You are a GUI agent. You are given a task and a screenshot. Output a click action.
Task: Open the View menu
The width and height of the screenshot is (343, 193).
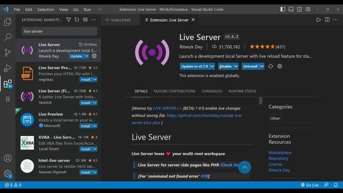[x=63, y=10]
